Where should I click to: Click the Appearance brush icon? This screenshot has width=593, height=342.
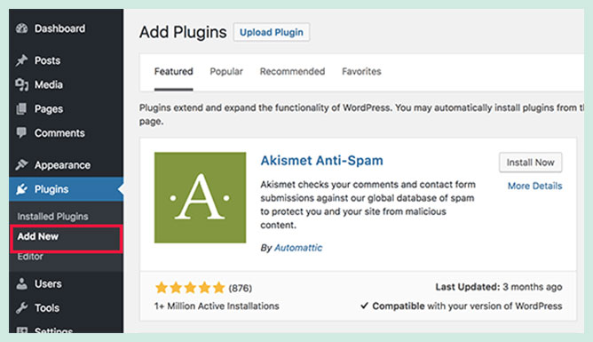pyautogui.click(x=21, y=164)
